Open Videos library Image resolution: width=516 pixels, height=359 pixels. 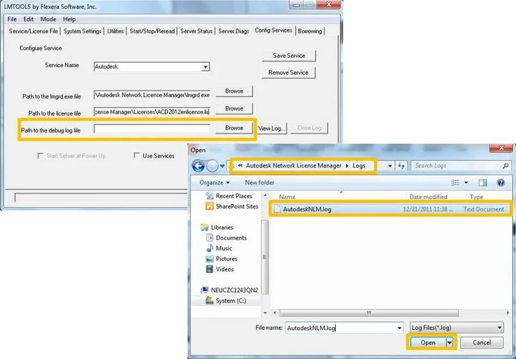(219, 269)
